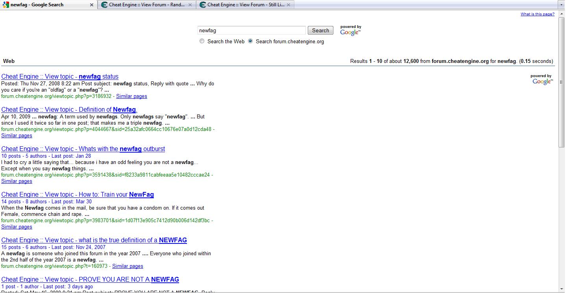
Task: Close the Cheat Engine Rand... tab
Action: [x=190, y=5]
